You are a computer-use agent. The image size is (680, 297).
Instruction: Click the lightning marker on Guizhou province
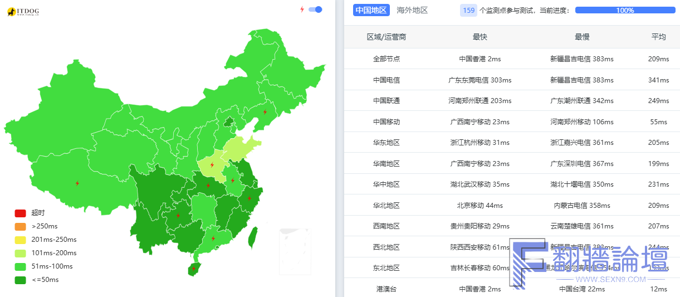[178, 215]
